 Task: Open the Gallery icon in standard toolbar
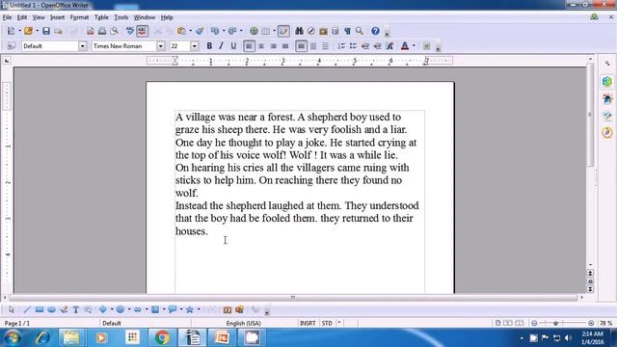pos(324,31)
